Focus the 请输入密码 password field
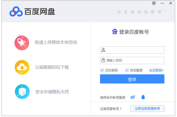The image size is (177, 117). [x=134, y=60]
